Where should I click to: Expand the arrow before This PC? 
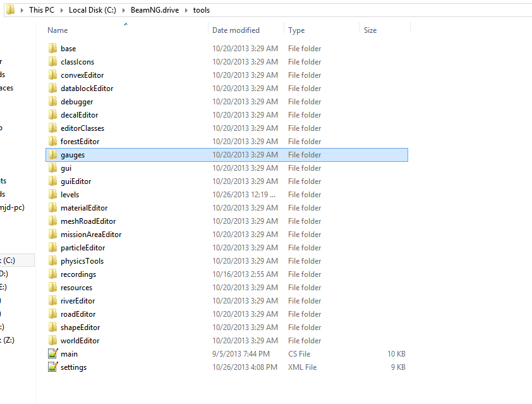tap(22, 10)
